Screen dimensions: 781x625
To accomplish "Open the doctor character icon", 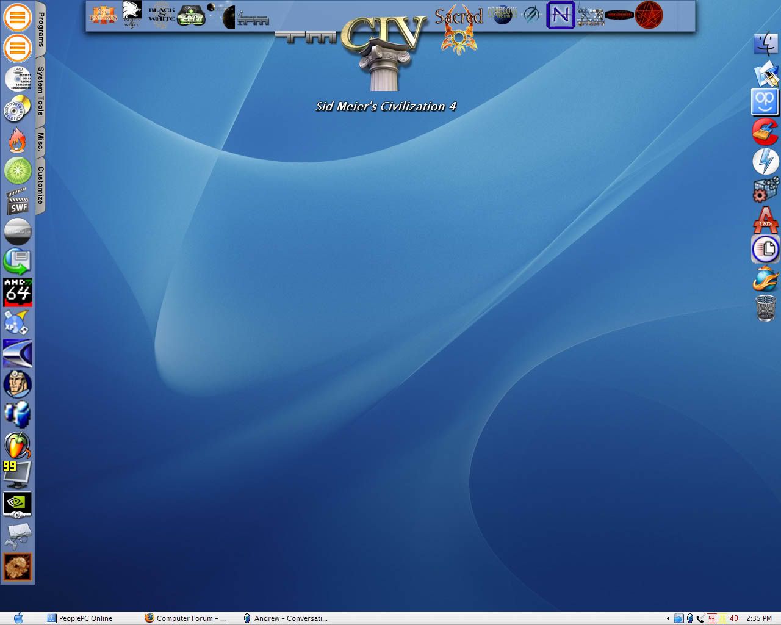I will (x=18, y=384).
